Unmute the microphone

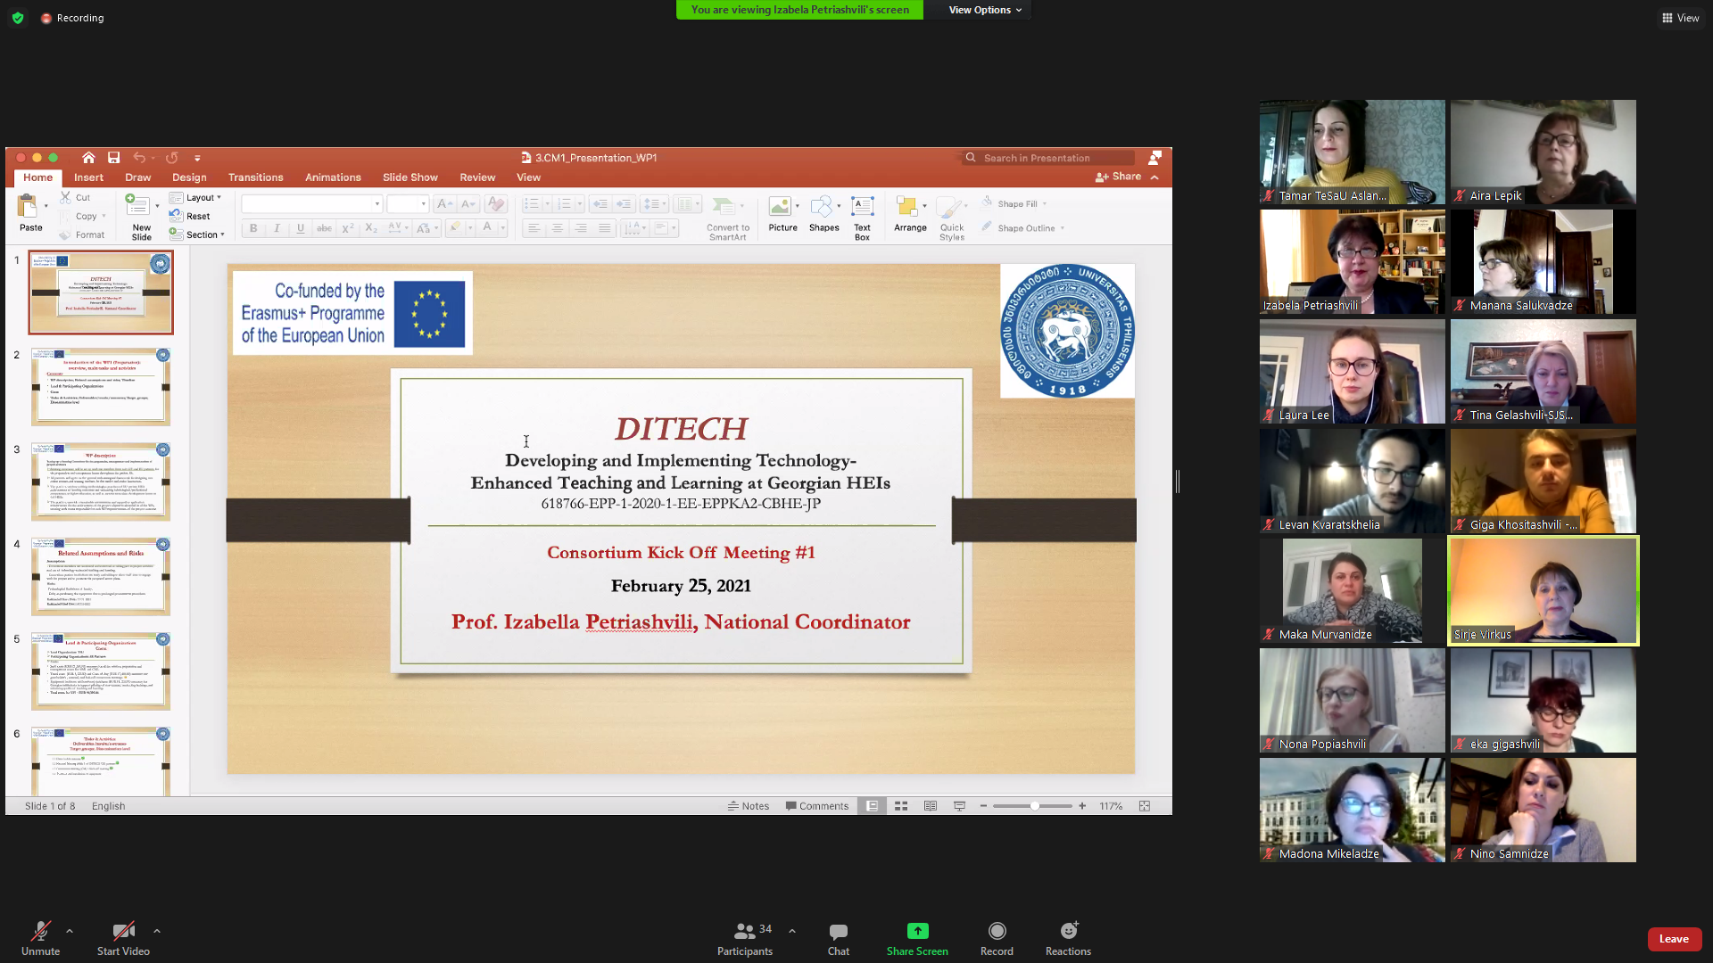[x=40, y=932]
